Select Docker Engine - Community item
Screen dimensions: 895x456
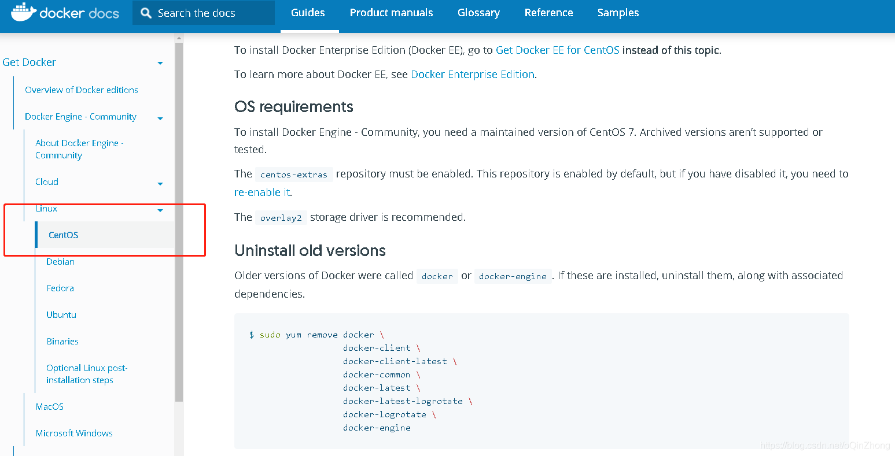80,116
